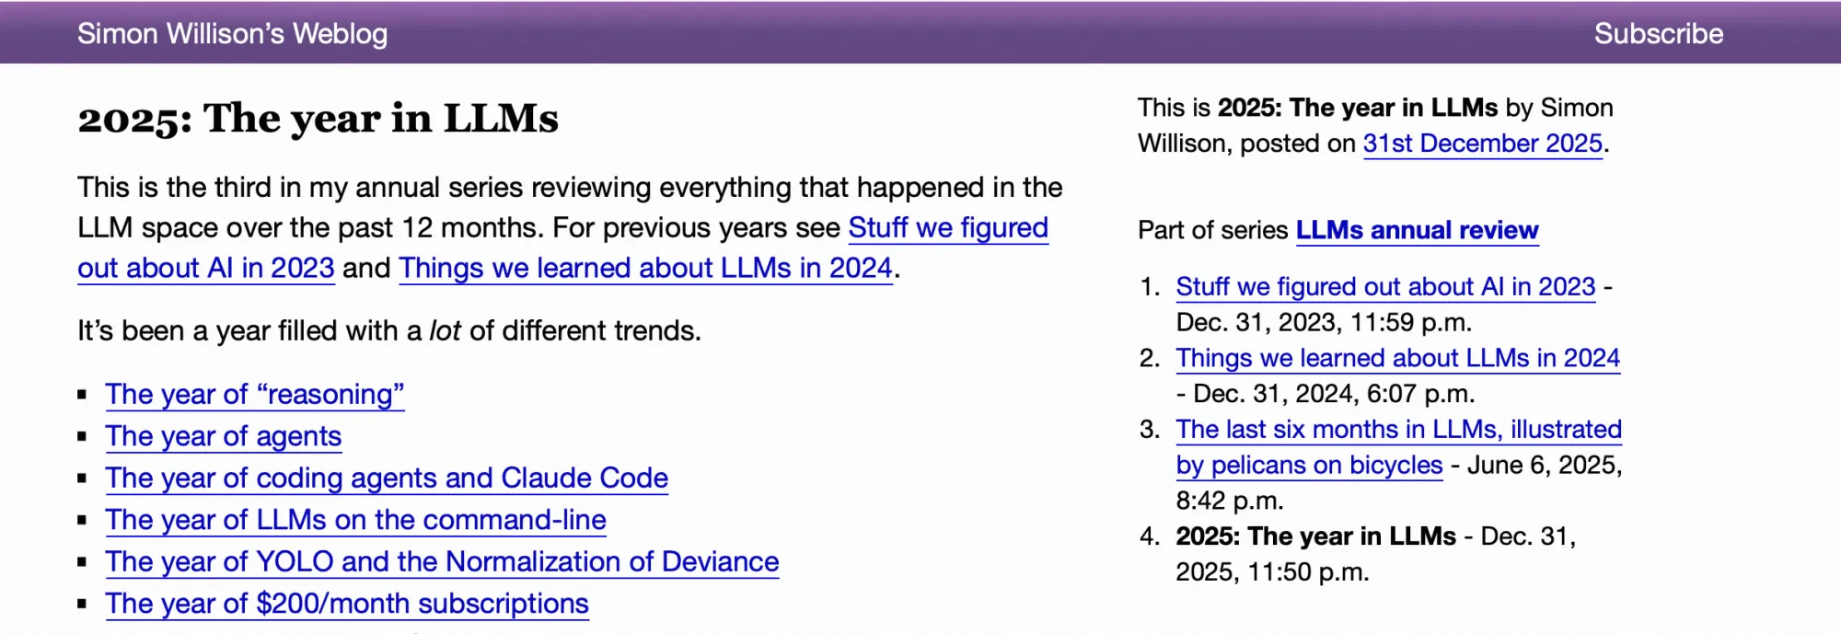Open the 31st December 2025 archive link
The width and height of the screenshot is (1841, 634).
[1482, 144]
